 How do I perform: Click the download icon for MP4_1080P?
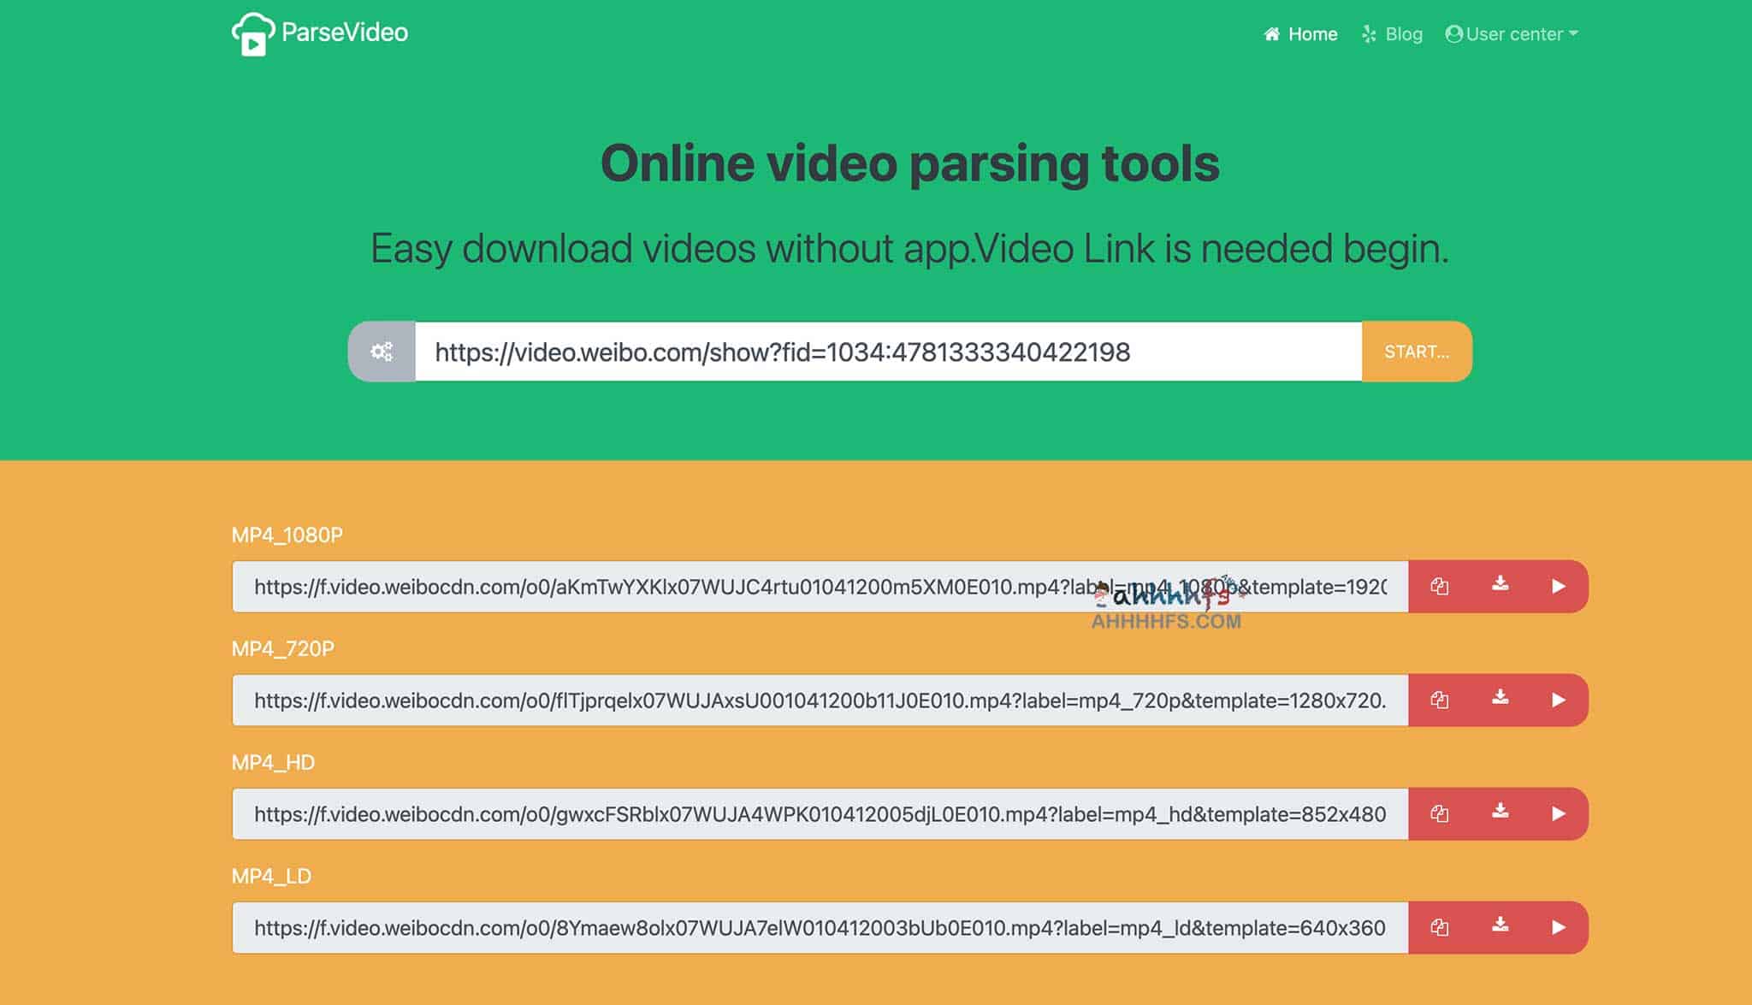coord(1498,585)
